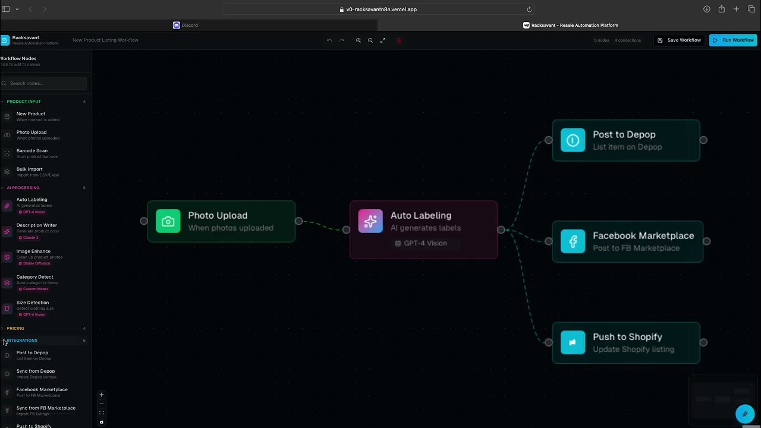Click the output handle of the Photo Upload node
Screen dimensions: 761x428
point(298,221)
